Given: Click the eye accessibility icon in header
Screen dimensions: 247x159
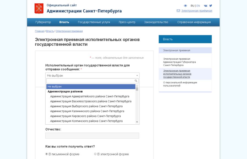Looking at the screenshot, I should [186, 6].
